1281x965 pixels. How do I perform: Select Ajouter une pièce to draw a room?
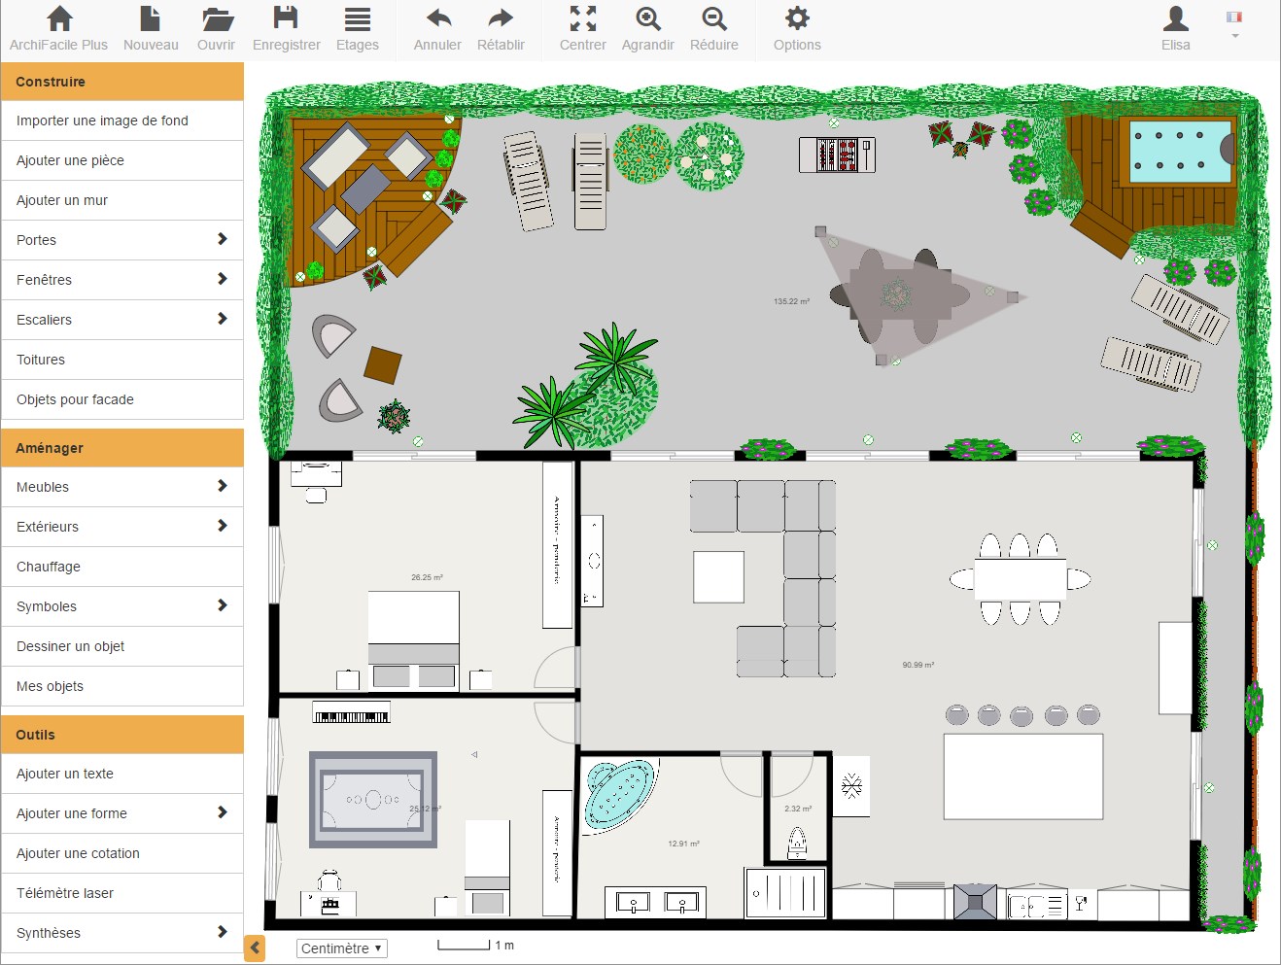121,160
